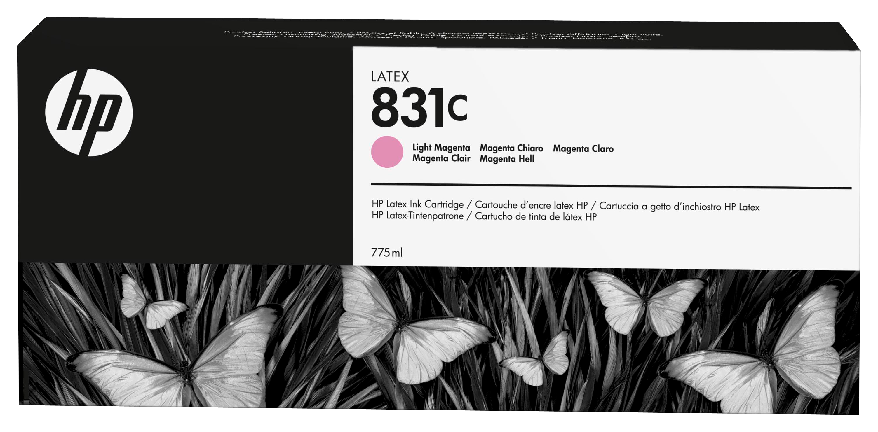Click the Magenta Clair label
This screenshot has height=432, width=878.
coord(441,158)
